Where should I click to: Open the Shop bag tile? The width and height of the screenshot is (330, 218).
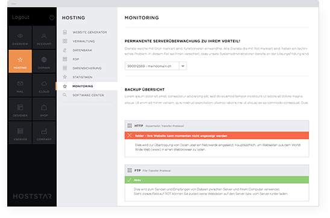pyautogui.click(x=44, y=109)
